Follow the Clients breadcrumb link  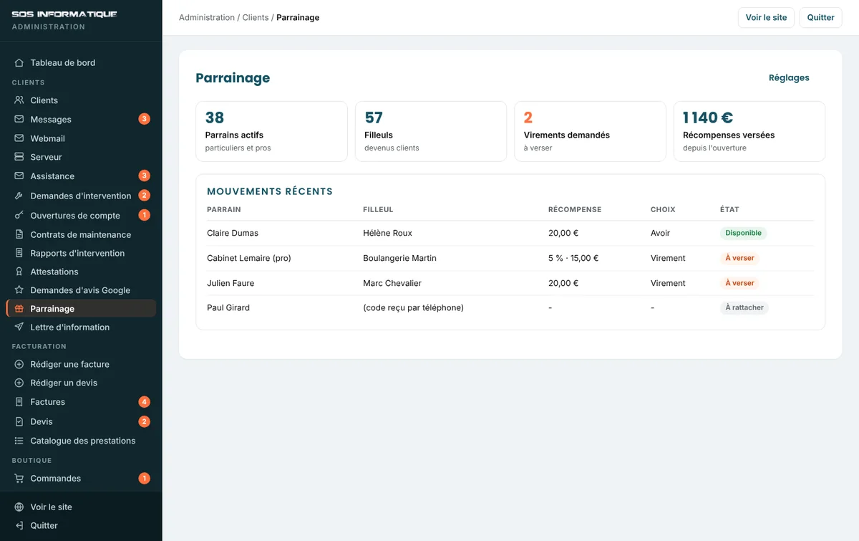[x=256, y=17]
